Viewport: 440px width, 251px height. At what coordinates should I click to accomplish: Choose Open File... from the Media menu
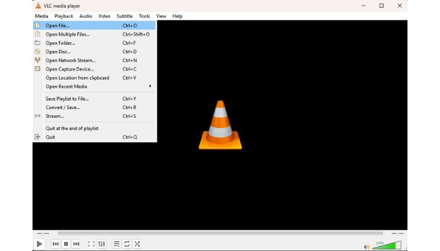(94, 26)
